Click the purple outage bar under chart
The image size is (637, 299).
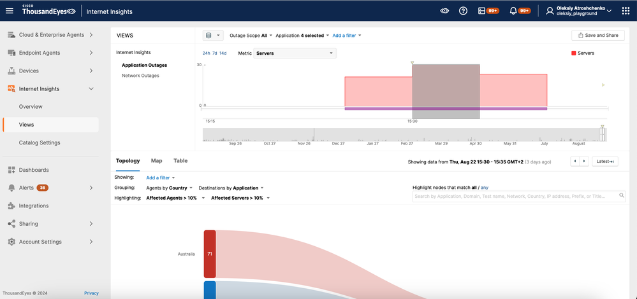click(446, 109)
